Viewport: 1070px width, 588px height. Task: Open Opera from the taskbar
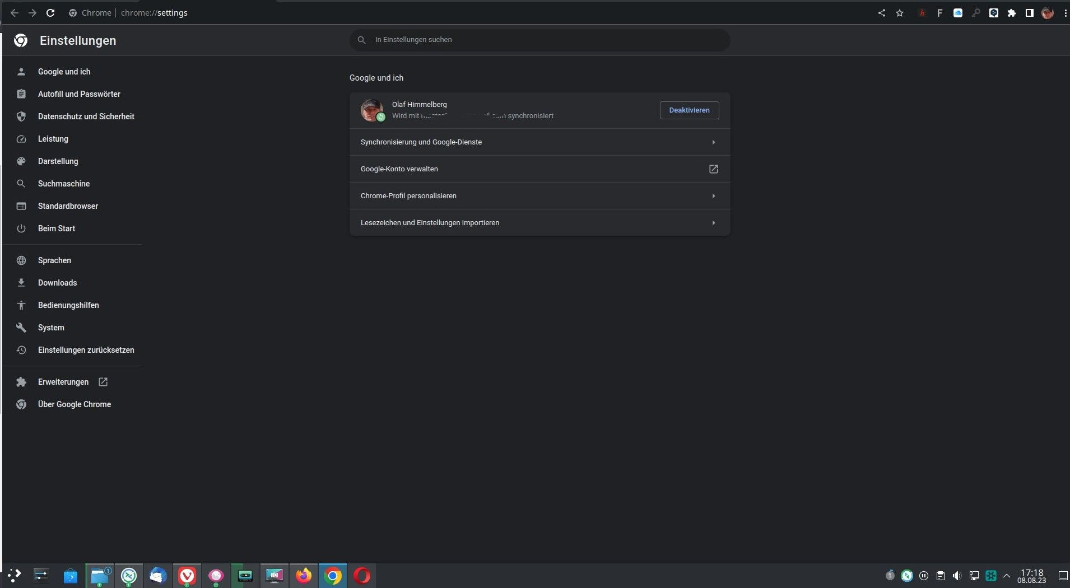click(362, 576)
